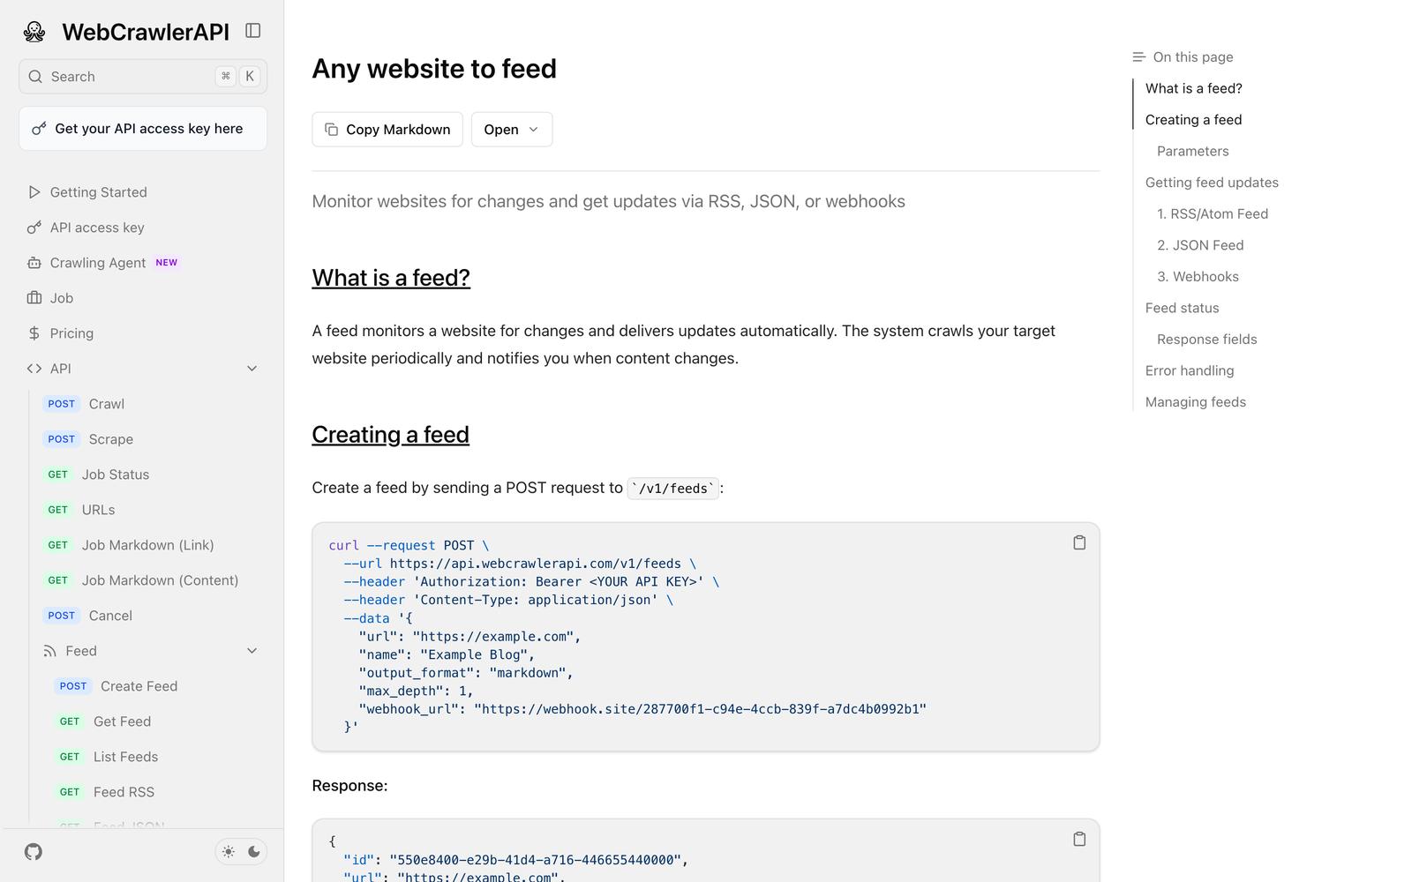Click the key icon in the API access banner
1412x882 pixels.
click(x=39, y=129)
